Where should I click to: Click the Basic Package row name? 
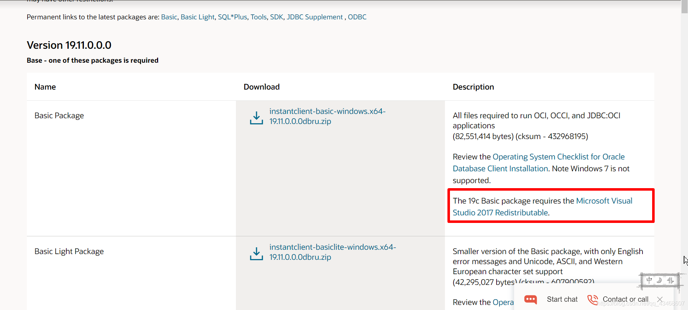click(x=59, y=115)
